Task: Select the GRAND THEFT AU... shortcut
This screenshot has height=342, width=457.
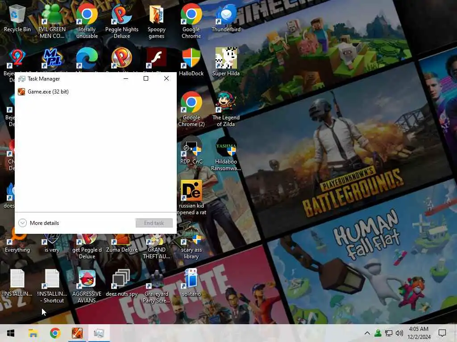Action: 157,247
